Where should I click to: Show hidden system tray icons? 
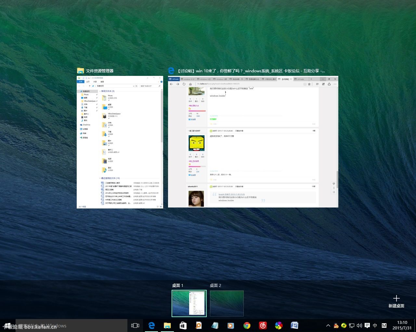tap(328, 326)
